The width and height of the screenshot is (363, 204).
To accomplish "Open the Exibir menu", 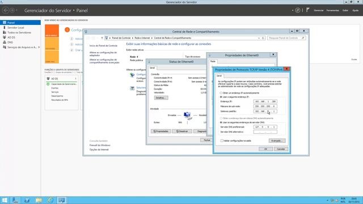I will (x=345, y=10).
